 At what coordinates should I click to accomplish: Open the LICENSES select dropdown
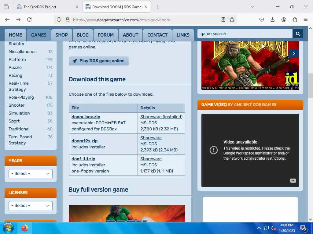tap(31, 206)
